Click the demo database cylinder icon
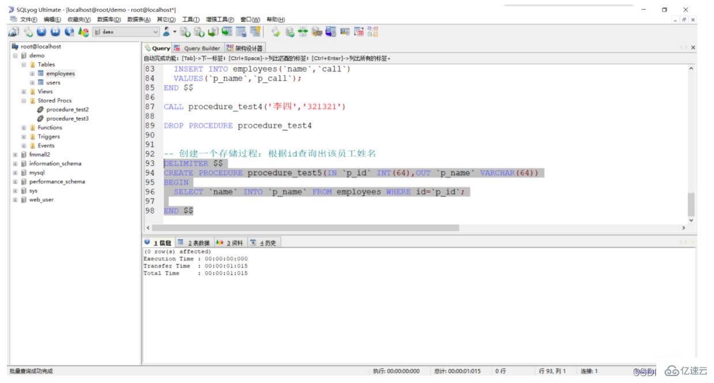 pyautogui.click(x=24, y=56)
